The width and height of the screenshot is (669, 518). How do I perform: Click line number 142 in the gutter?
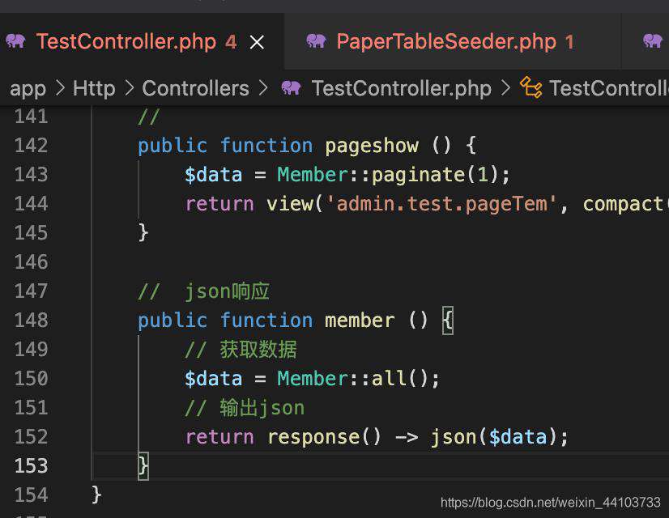[x=31, y=146]
